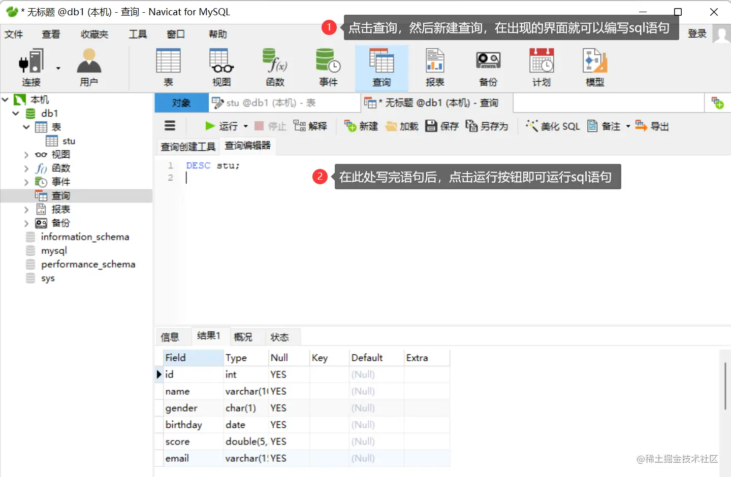Open the User (用户) management icon
This screenshot has width=731, height=477.
coord(89,67)
